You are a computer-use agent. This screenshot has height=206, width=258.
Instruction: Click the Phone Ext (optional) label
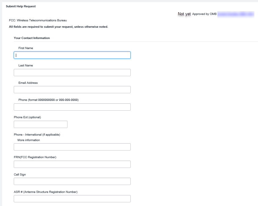click(x=27, y=117)
